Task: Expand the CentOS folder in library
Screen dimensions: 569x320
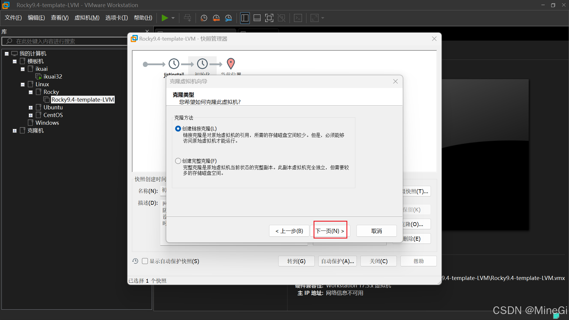Action: coord(31,115)
